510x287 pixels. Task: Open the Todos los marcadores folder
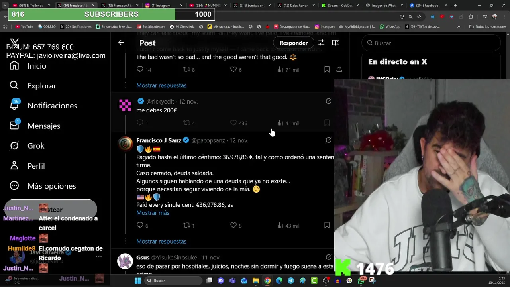click(488, 26)
